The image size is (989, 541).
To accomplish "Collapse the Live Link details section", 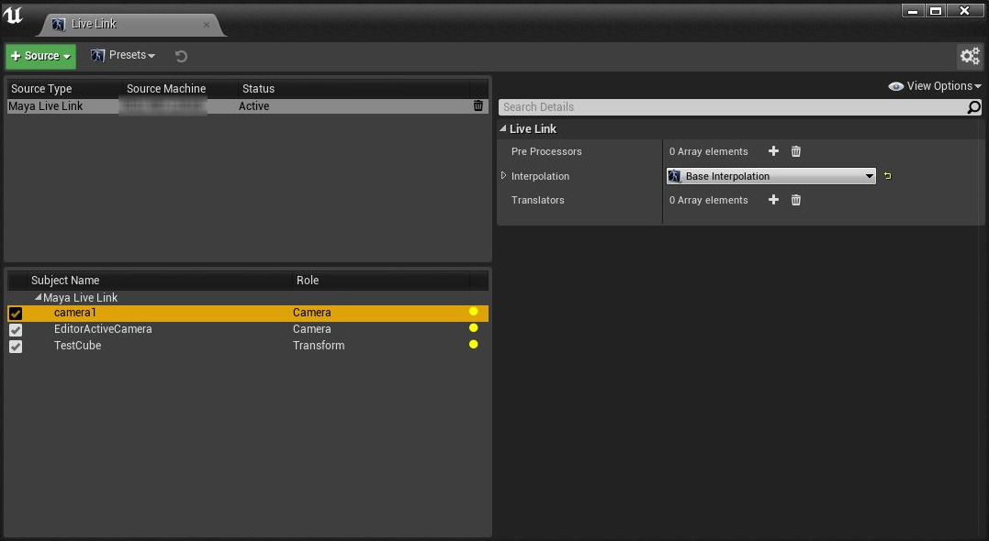I will [502, 128].
